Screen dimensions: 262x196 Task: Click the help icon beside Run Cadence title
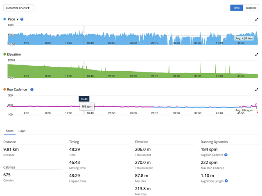[32, 89]
